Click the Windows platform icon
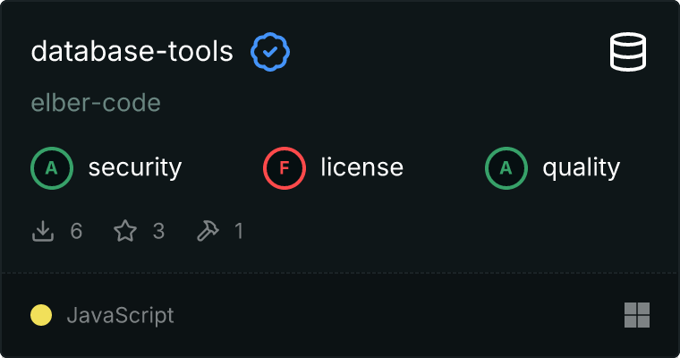 (x=636, y=315)
